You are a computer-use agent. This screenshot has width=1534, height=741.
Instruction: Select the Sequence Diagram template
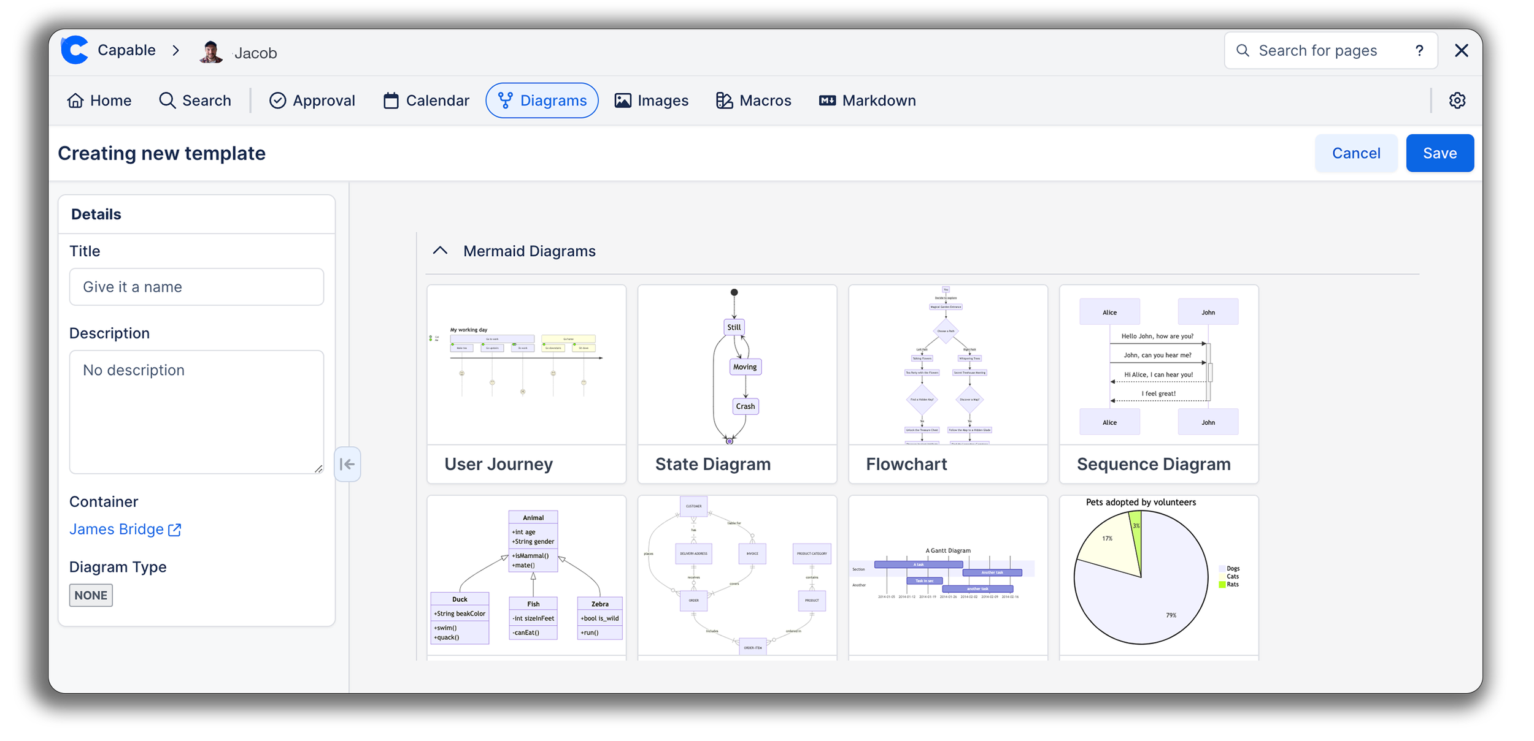(x=1158, y=384)
